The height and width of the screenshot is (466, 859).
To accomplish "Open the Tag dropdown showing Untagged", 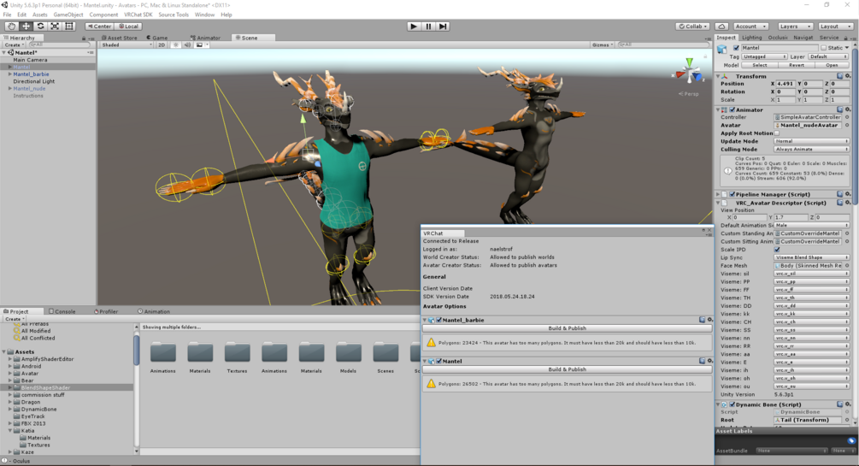I will tap(764, 56).
